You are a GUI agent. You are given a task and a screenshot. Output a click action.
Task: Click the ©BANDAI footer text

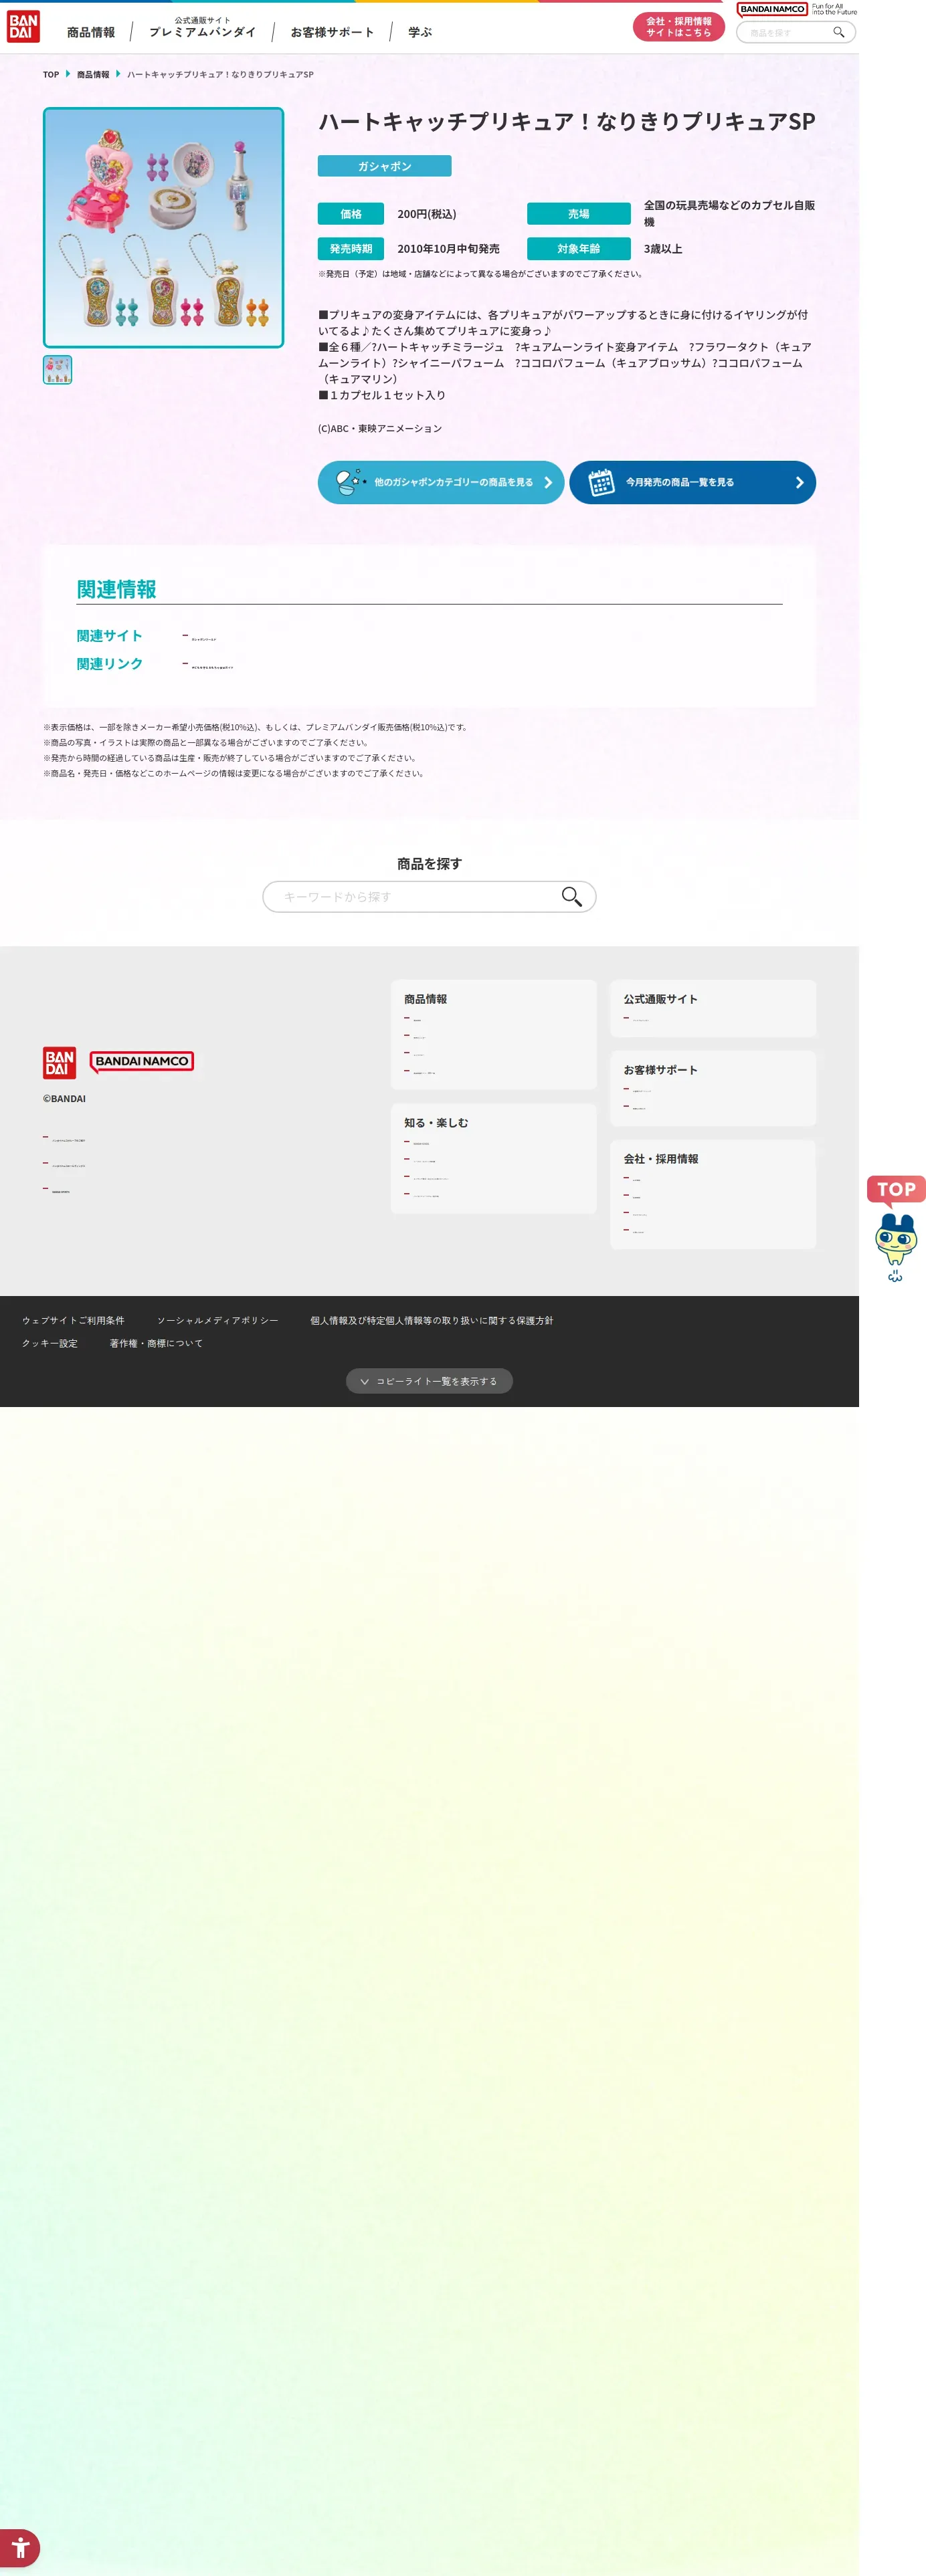tap(64, 1098)
